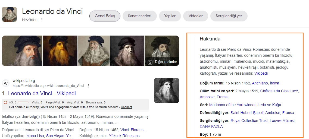The height and width of the screenshot is (139, 309).
Task: Click the Hakkında heading
Action: [x=210, y=39]
